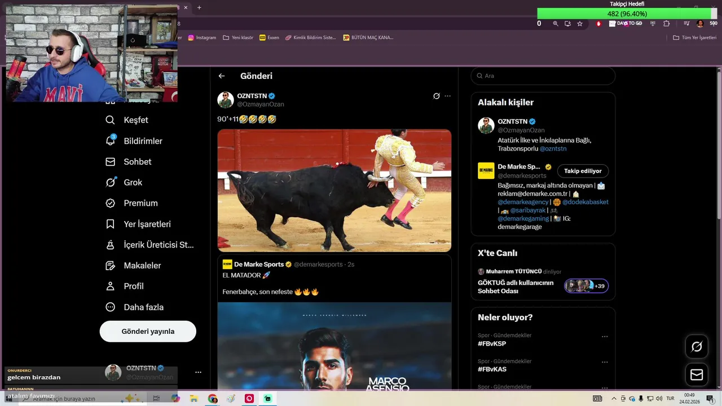Open more options for #FBvKSP trend
This screenshot has width=722, height=406.
click(x=605, y=337)
